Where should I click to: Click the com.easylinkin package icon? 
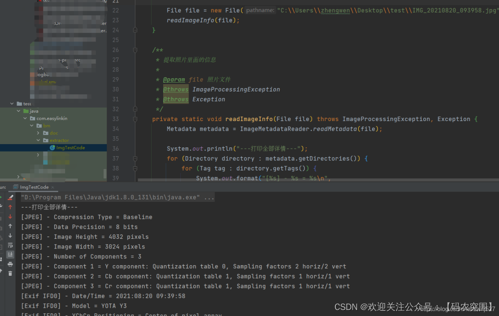(32, 118)
